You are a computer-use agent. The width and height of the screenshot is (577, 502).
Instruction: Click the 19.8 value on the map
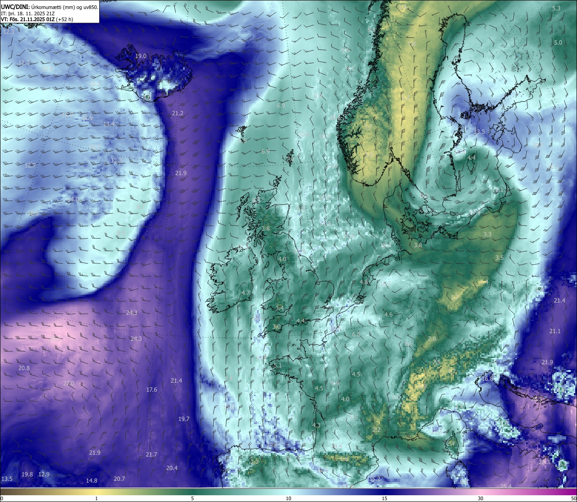[x=27, y=474]
